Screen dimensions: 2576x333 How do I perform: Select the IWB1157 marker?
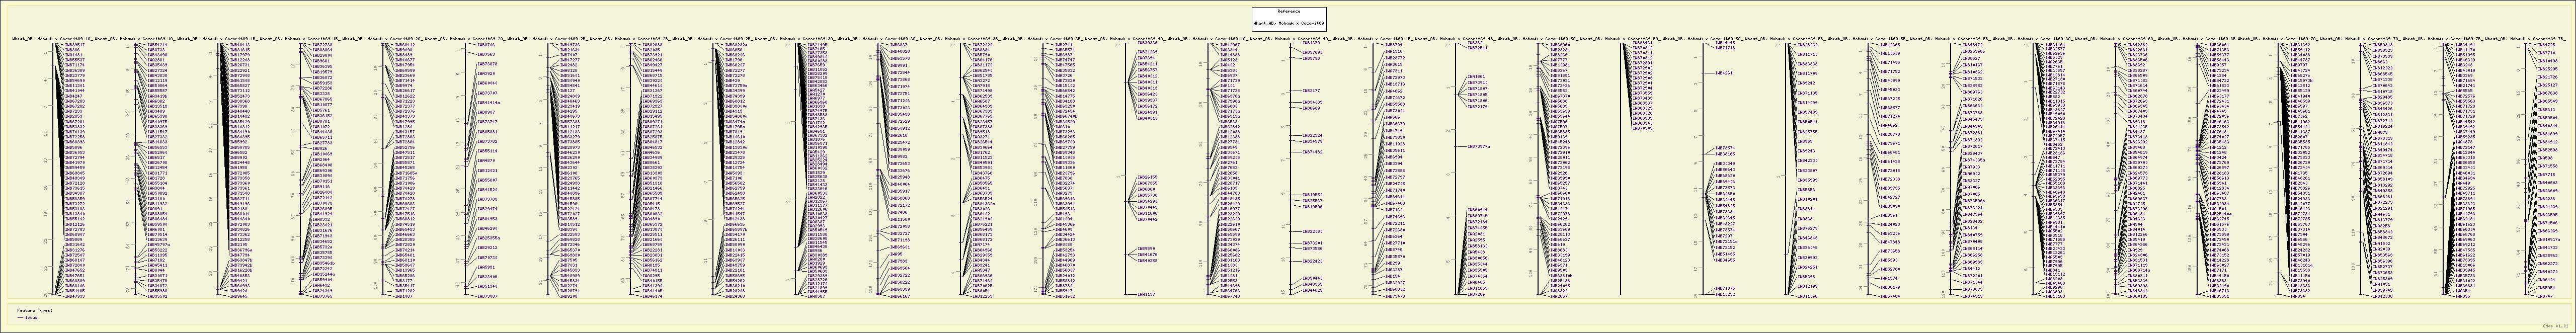1146,295
